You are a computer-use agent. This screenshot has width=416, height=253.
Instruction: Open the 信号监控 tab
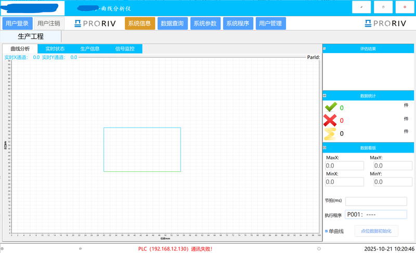125,49
